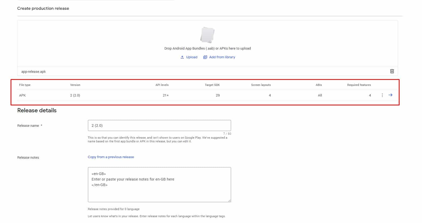
Task: Click the File type column header
Action: click(x=25, y=85)
